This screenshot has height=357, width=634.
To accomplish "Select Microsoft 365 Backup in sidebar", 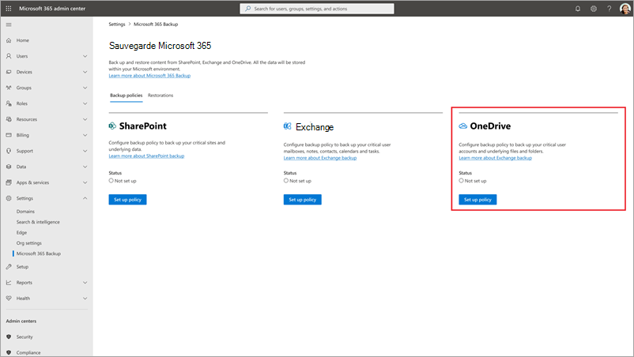I will coord(39,254).
